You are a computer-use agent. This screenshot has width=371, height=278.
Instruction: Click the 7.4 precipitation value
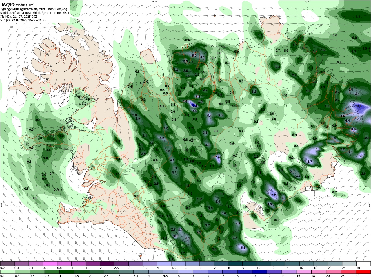coord(218,157)
